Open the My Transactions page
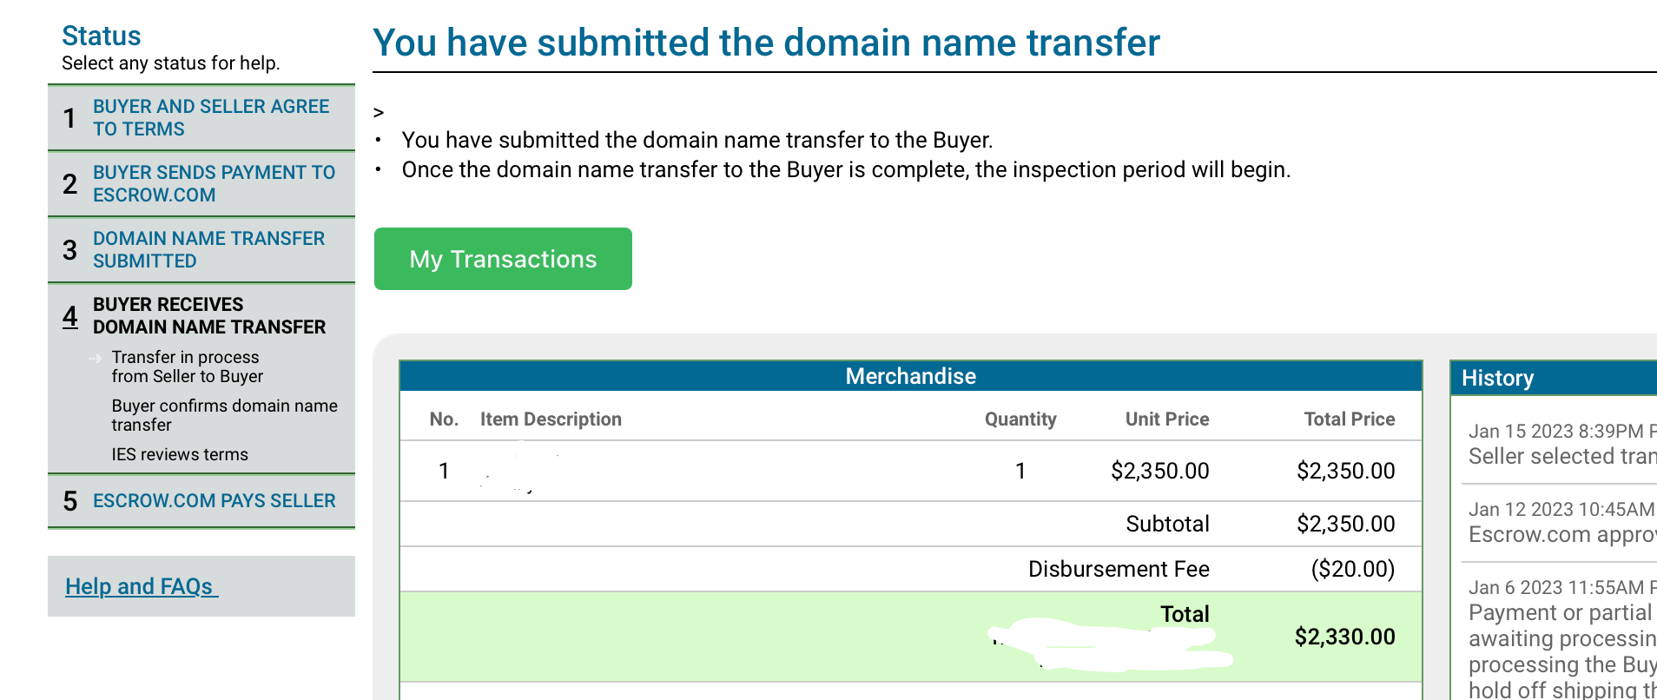 coord(503,259)
